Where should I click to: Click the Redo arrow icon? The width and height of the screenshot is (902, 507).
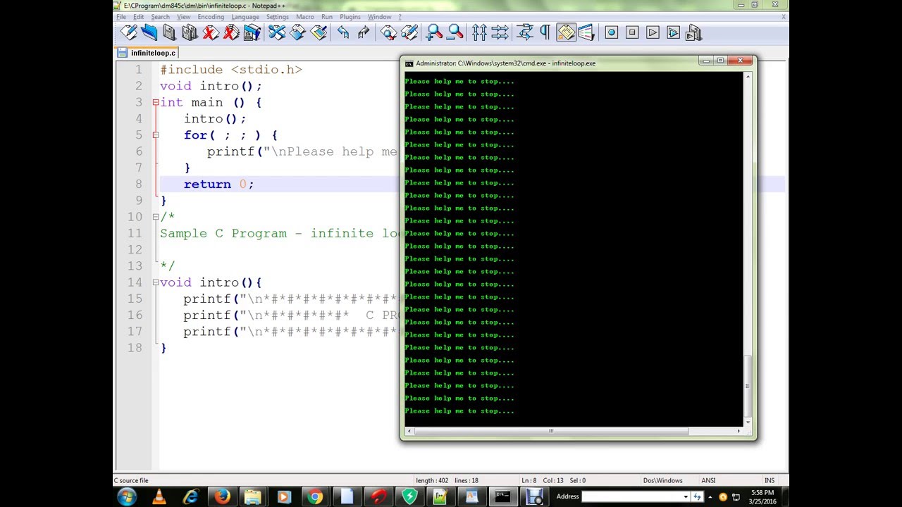click(x=364, y=32)
